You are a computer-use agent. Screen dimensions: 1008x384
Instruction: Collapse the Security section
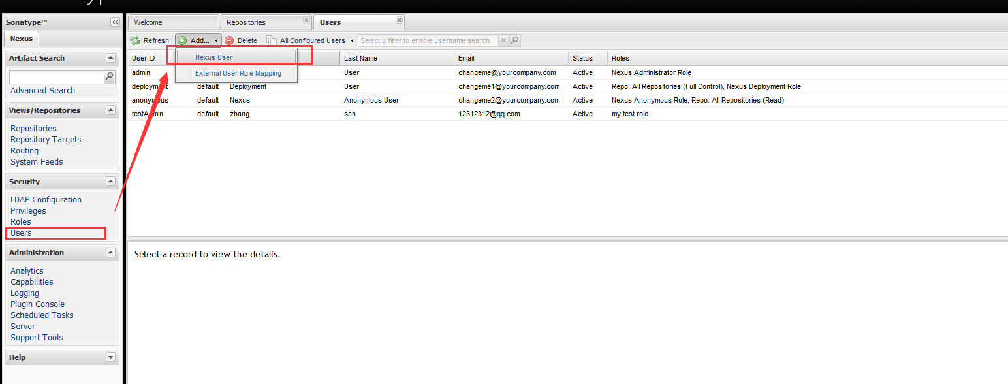(x=110, y=182)
